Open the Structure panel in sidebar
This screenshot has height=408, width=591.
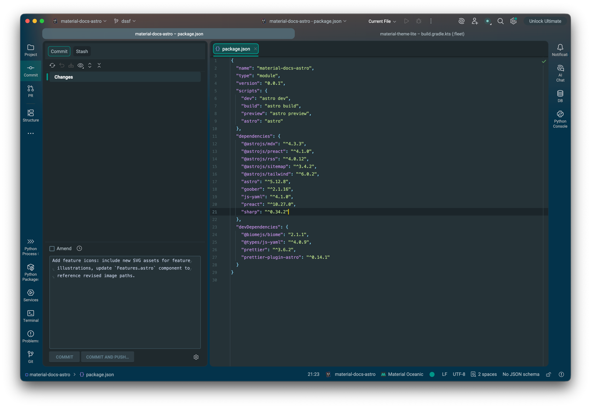pyautogui.click(x=31, y=116)
